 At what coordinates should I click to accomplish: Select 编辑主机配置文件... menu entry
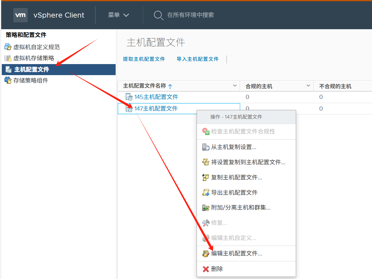[x=246, y=254]
